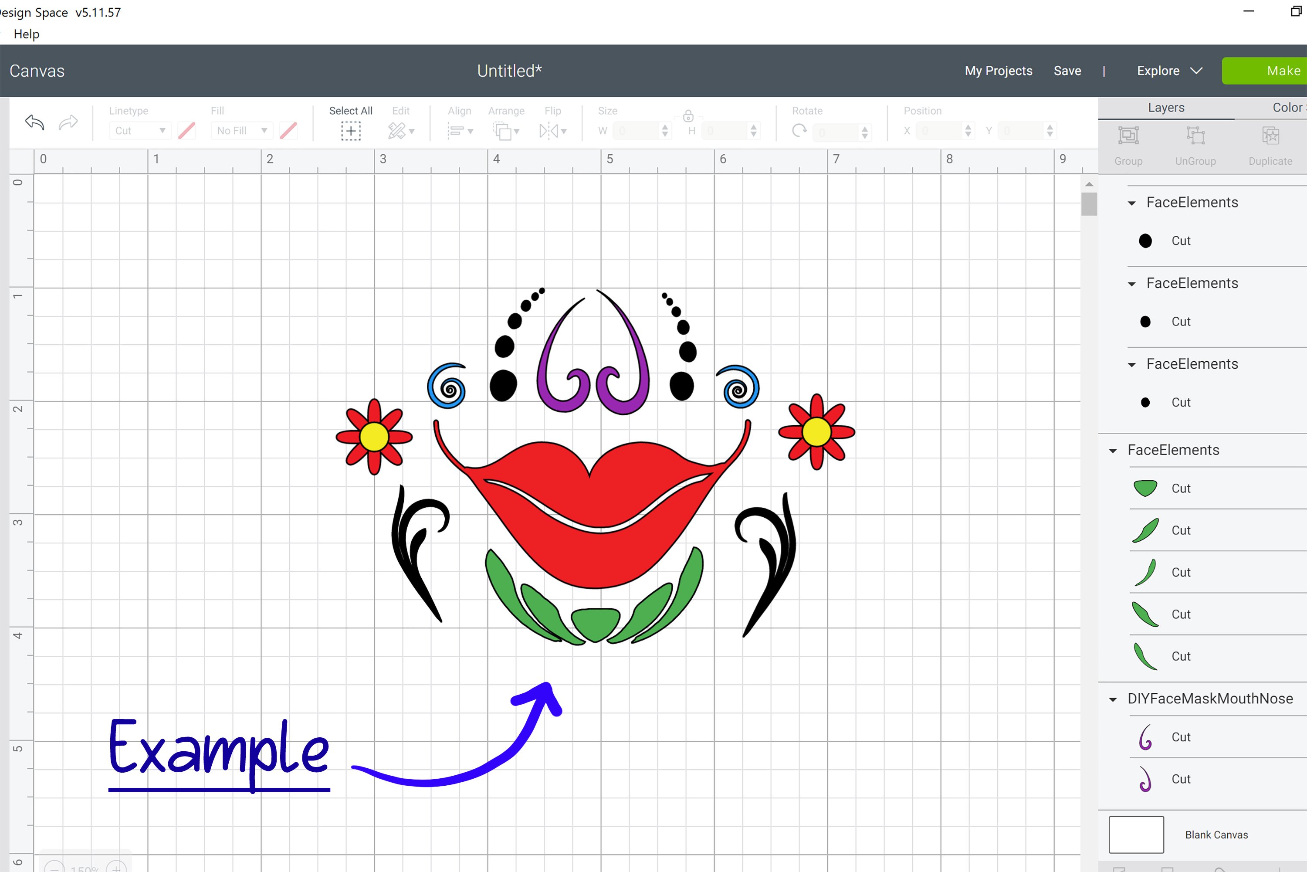The image size is (1307, 872).
Task: Expand the Explore menu chevron
Action: point(1196,71)
